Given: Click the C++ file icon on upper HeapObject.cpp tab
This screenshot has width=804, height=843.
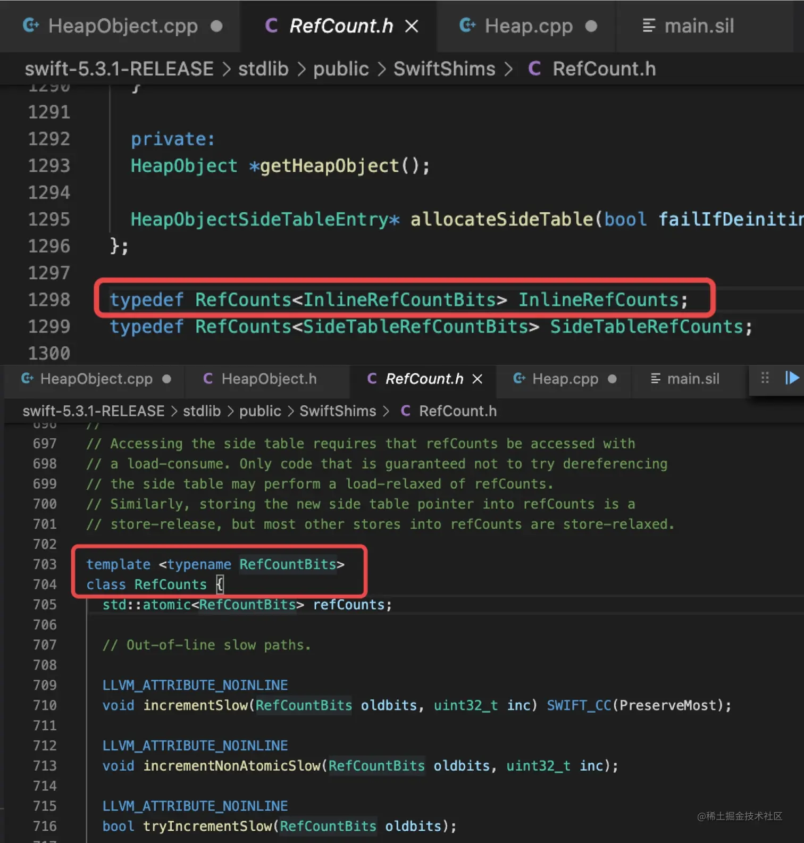Looking at the screenshot, I should pyautogui.click(x=31, y=25).
